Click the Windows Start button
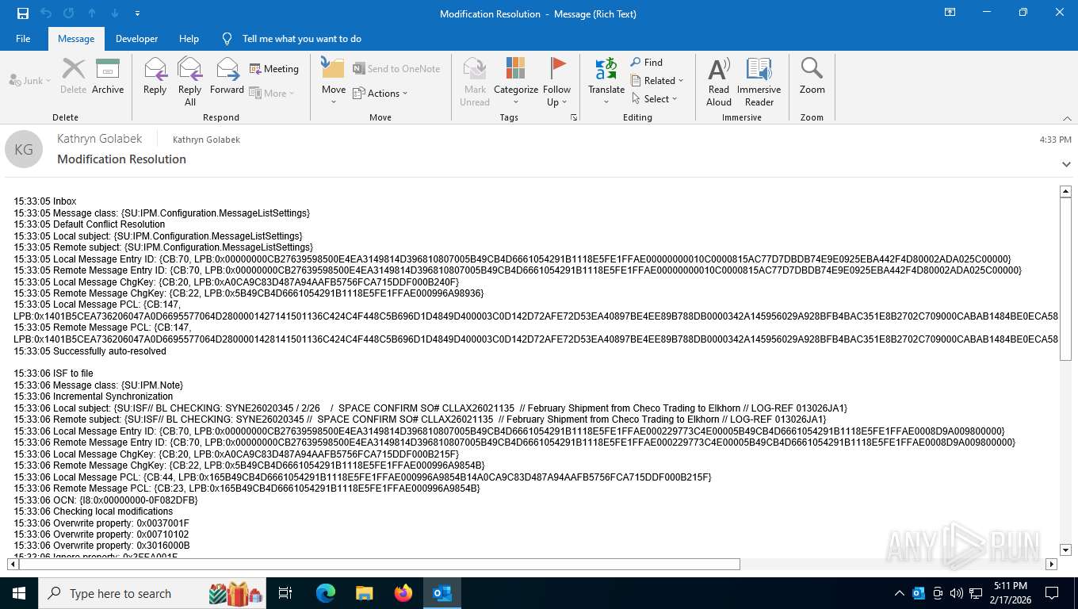Image resolution: width=1078 pixels, height=609 pixels. click(x=18, y=593)
